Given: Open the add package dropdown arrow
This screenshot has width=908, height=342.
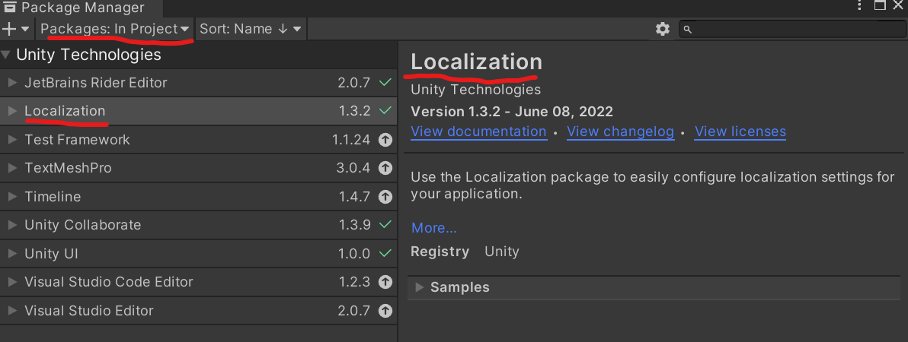Looking at the screenshot, I should click(x=25, y=29).
